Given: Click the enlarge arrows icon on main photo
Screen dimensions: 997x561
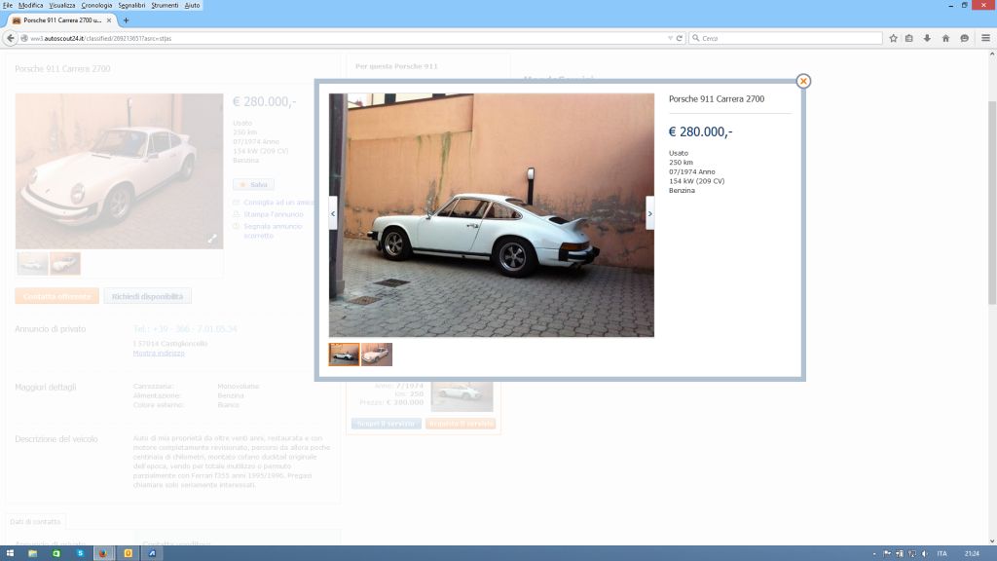Looking at the screenshot, I should 212,239.
